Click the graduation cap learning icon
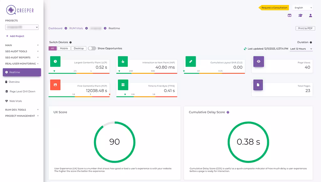This screenshot has height=182, width=321. [x=300, y=15]
